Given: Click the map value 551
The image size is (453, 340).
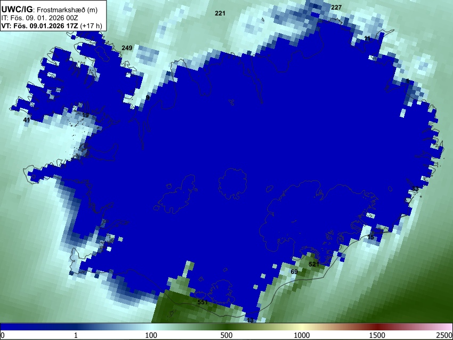Looking at the screenshot, I should [x=203, y=302].
